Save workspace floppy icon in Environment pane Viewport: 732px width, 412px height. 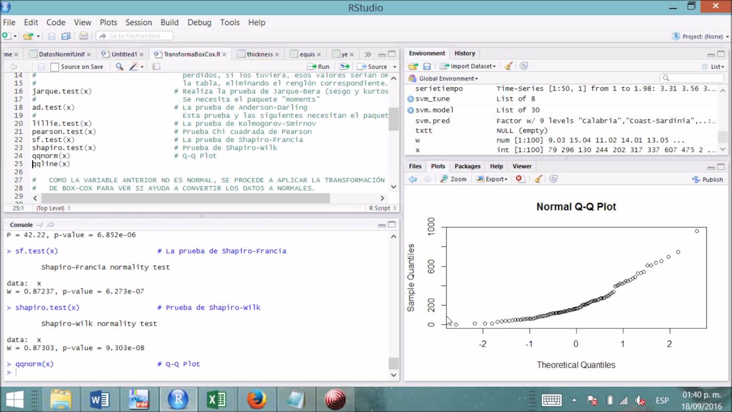tap(427, 66)
